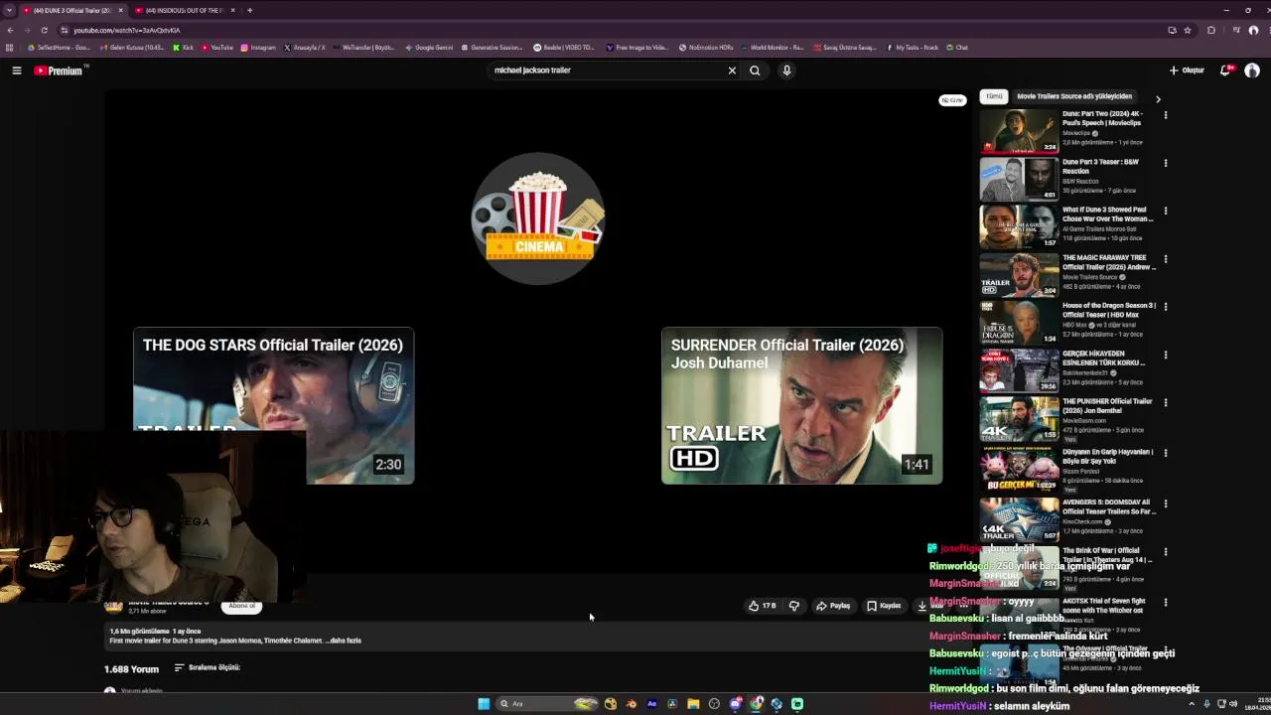This screenshot has height=715, width=1271.
Task: Hide end-screen suggestions with Gizle toggle
Action: click(952, 100)
